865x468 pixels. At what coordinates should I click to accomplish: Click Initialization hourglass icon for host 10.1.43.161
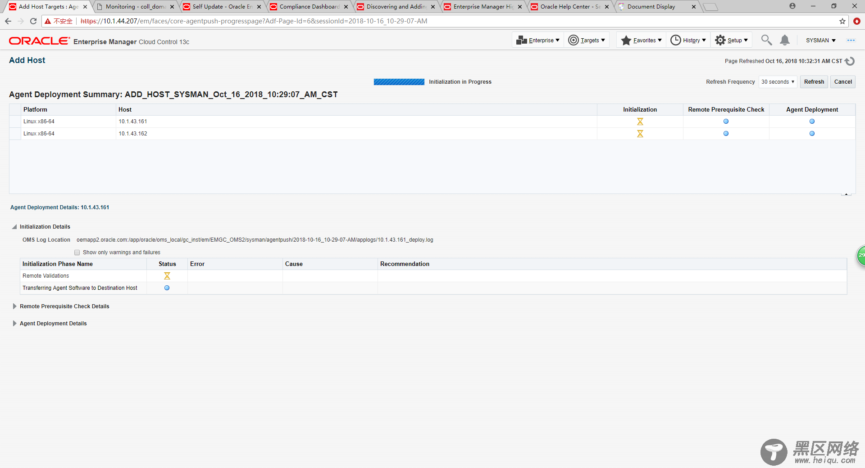tap(640, 121)
